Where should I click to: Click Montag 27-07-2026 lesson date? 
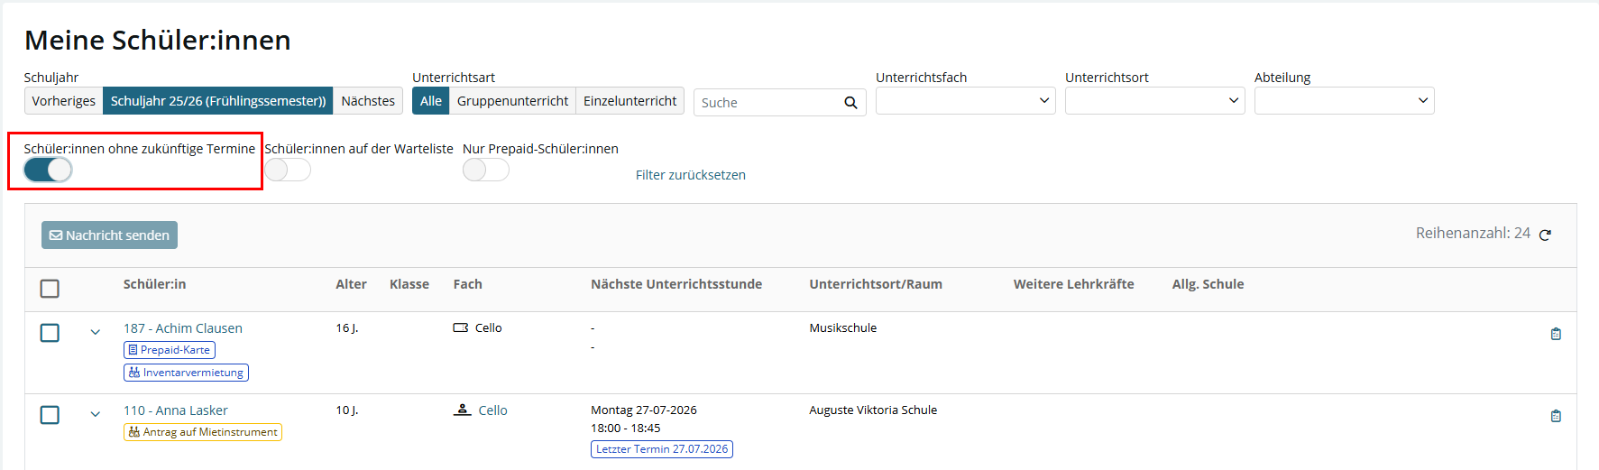click(644, 410)
